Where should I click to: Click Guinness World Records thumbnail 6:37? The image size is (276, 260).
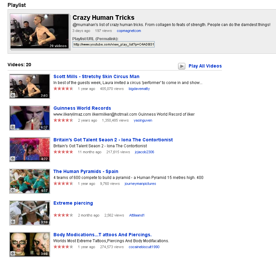(x=30, y=118)
